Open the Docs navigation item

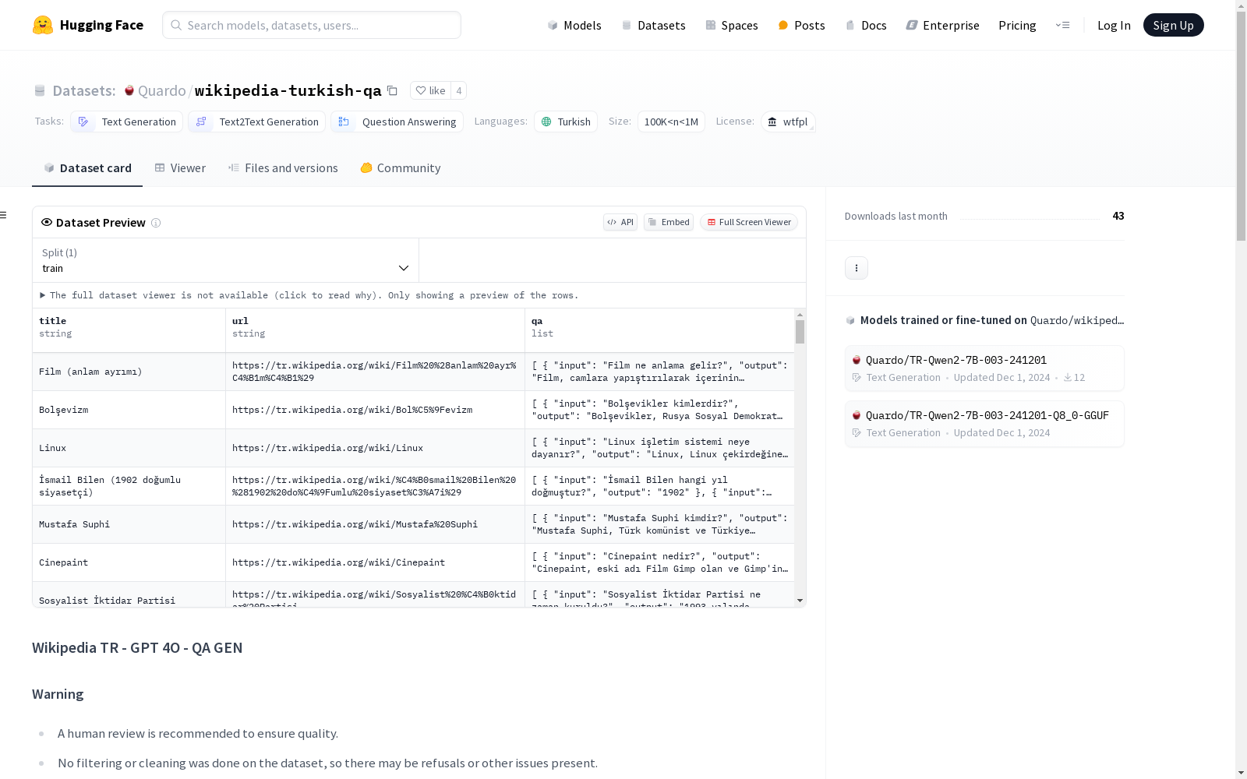click(866, 25)
